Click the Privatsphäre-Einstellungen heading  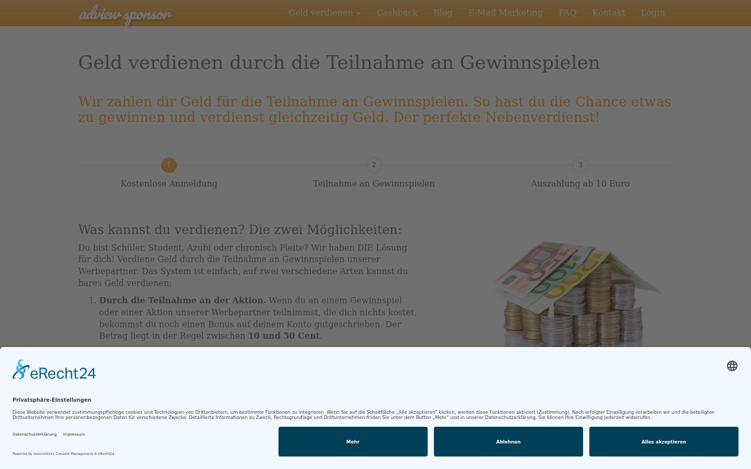point(52,400)
